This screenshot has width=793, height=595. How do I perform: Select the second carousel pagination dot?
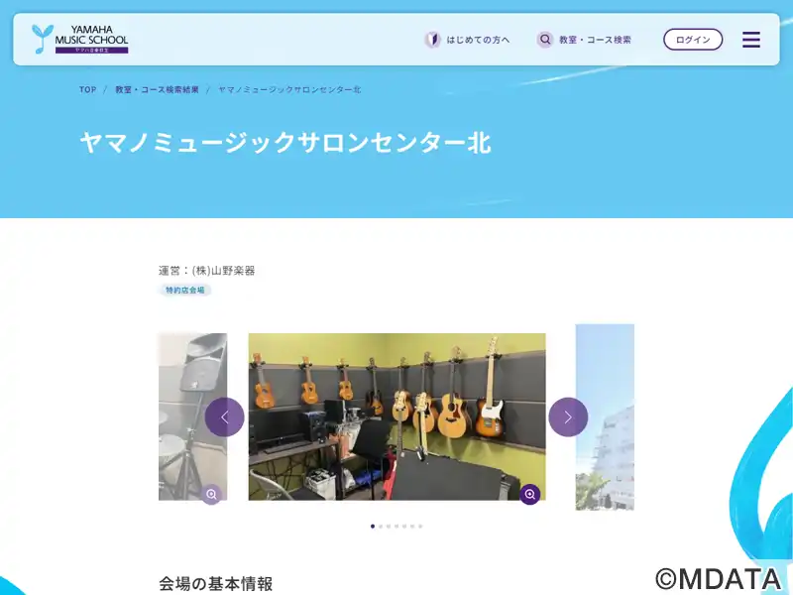tap(381, 527)
